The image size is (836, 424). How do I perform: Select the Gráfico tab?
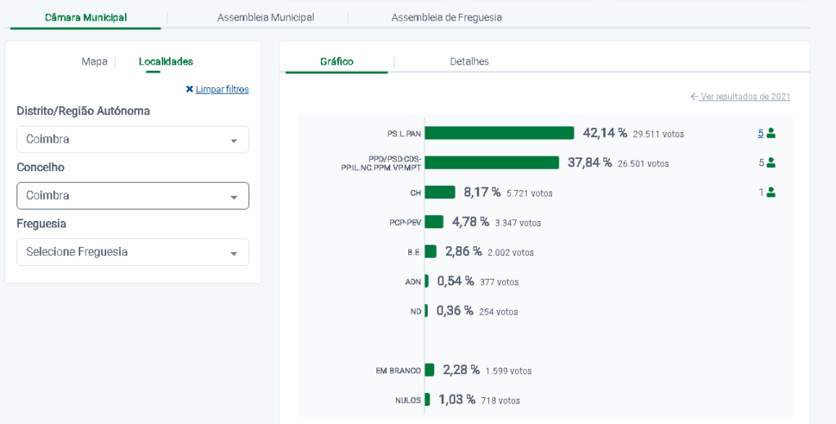336,62
